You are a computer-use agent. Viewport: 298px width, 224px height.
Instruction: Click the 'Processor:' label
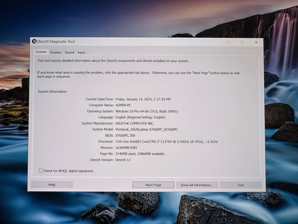106,141
